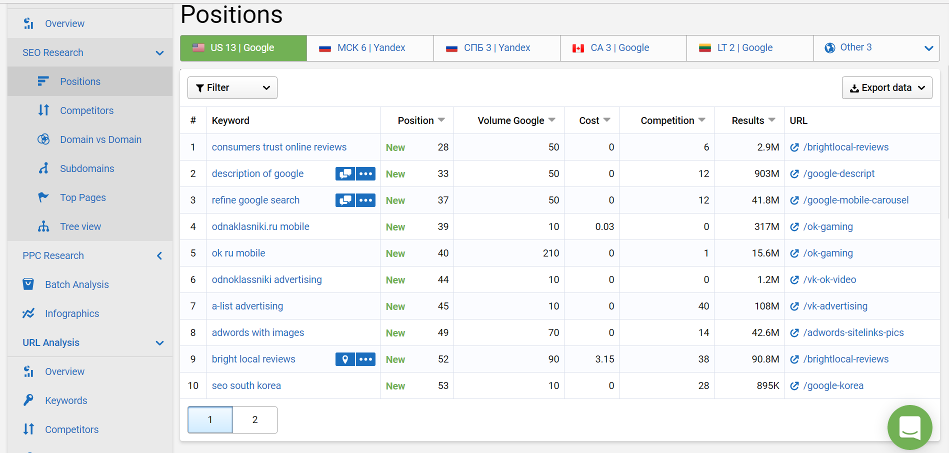Open URL /ok-gaming in row 4
The image size is (949, 453).
828,226
